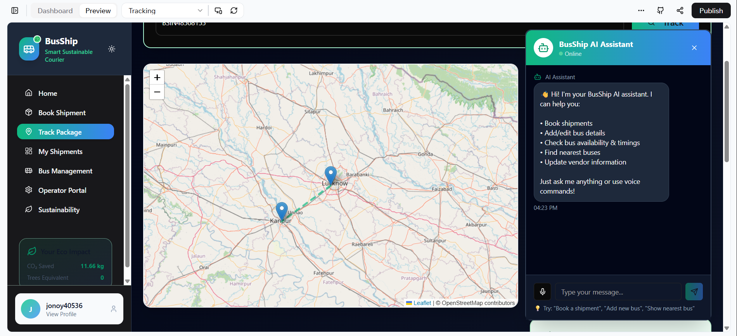Click the Type your message input field
Viewport: 737px width, 336px height.
click(618, 292)
